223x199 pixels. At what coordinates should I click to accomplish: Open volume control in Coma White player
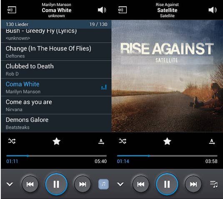click(x=102, y=10)
